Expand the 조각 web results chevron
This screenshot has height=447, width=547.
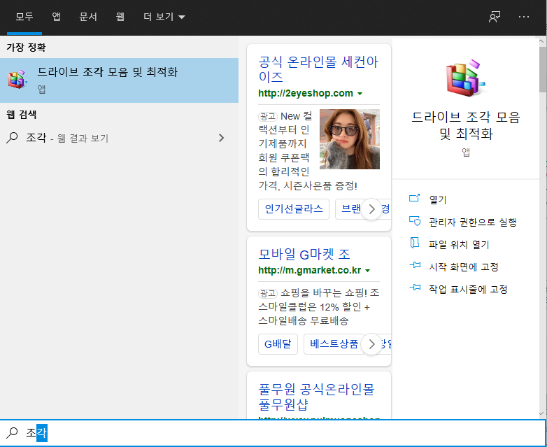(x=221, y=138)
